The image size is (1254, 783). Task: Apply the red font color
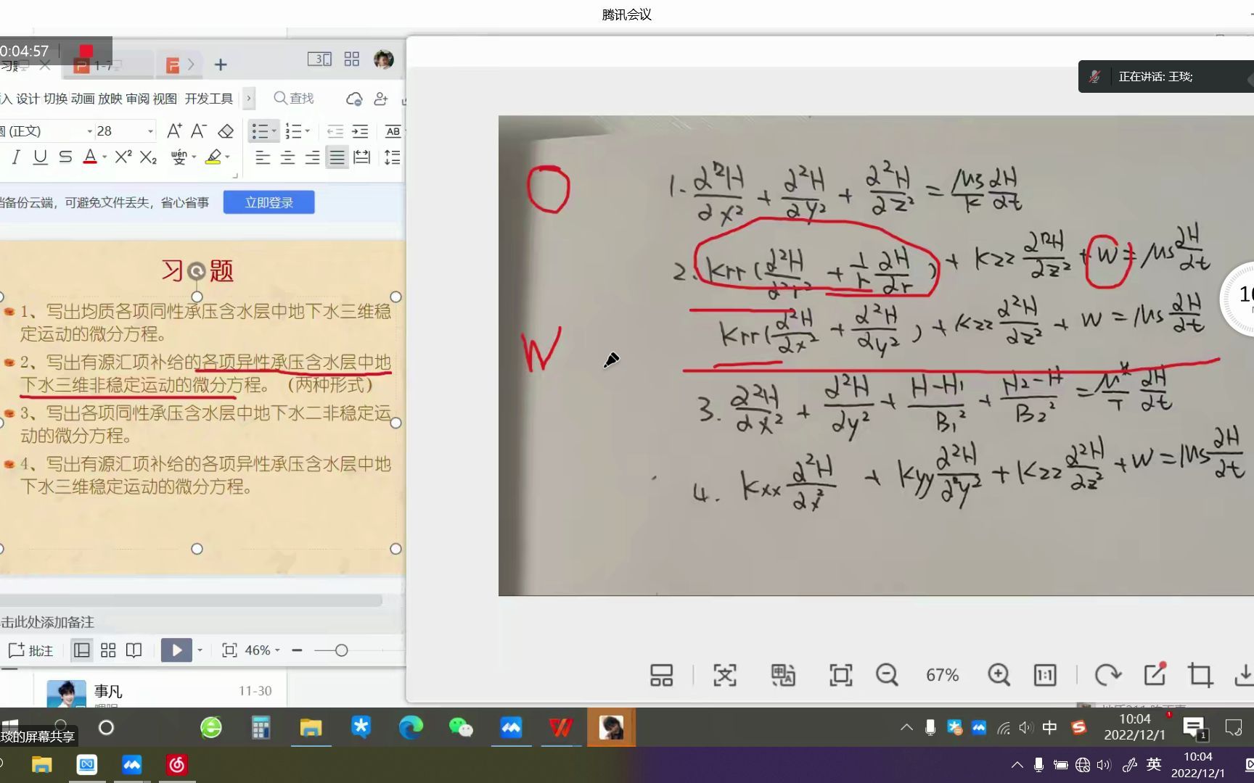point(90,157)
